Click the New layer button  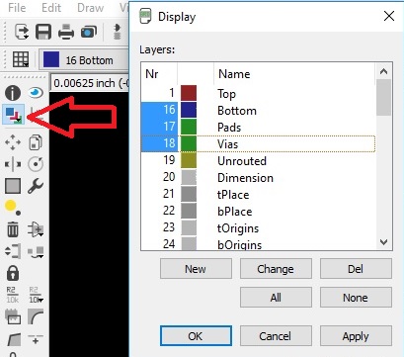coord(196,269)
